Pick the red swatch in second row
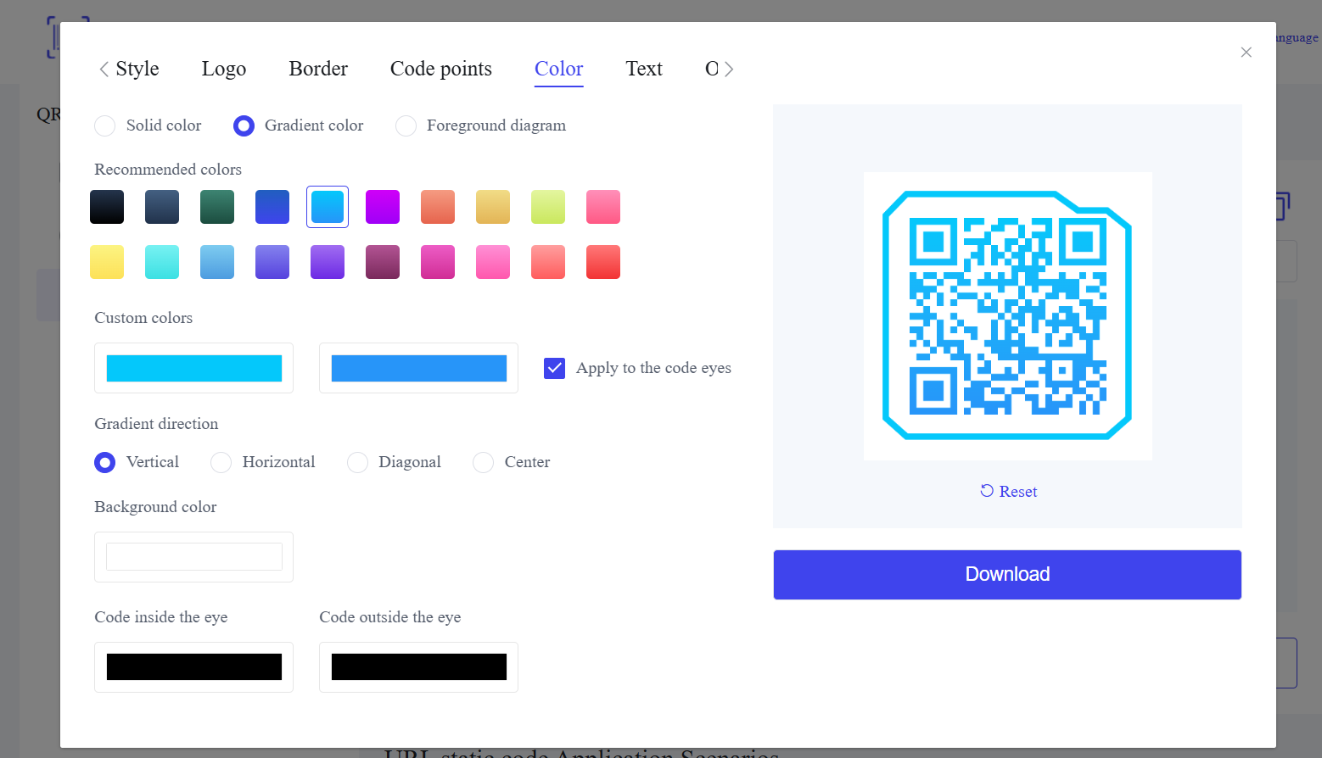This screenshot has width=1322, height=758. click(x=603, y=262)
